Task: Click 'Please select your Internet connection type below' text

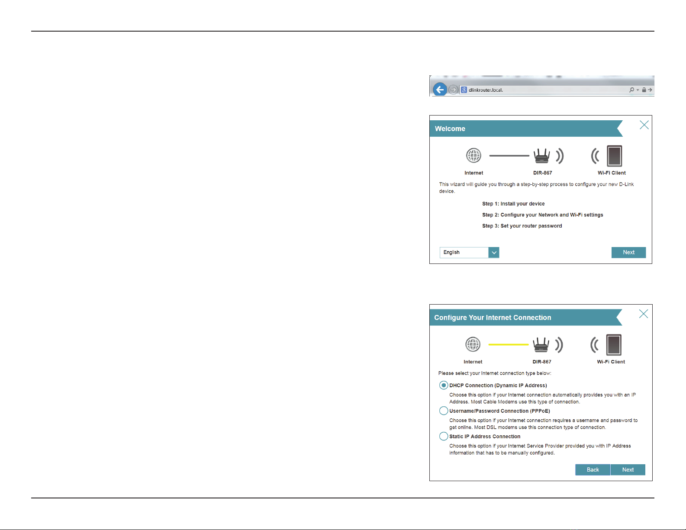Action: tap(495, 373)
